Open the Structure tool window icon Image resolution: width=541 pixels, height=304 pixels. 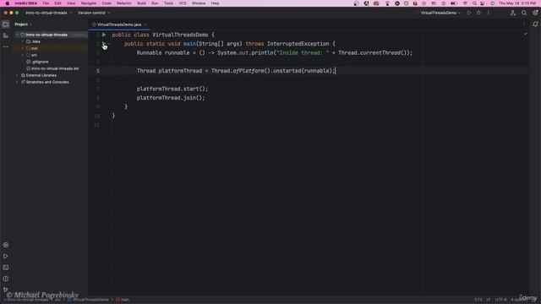pyautogui.click(x=6, y=35)
